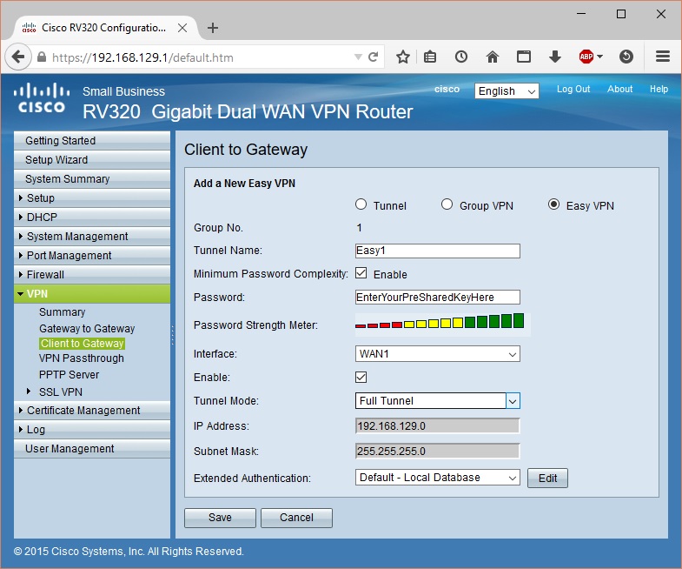Click the disabled IP Address field
This screenshot has height=569, width=682.
point(438,426)
